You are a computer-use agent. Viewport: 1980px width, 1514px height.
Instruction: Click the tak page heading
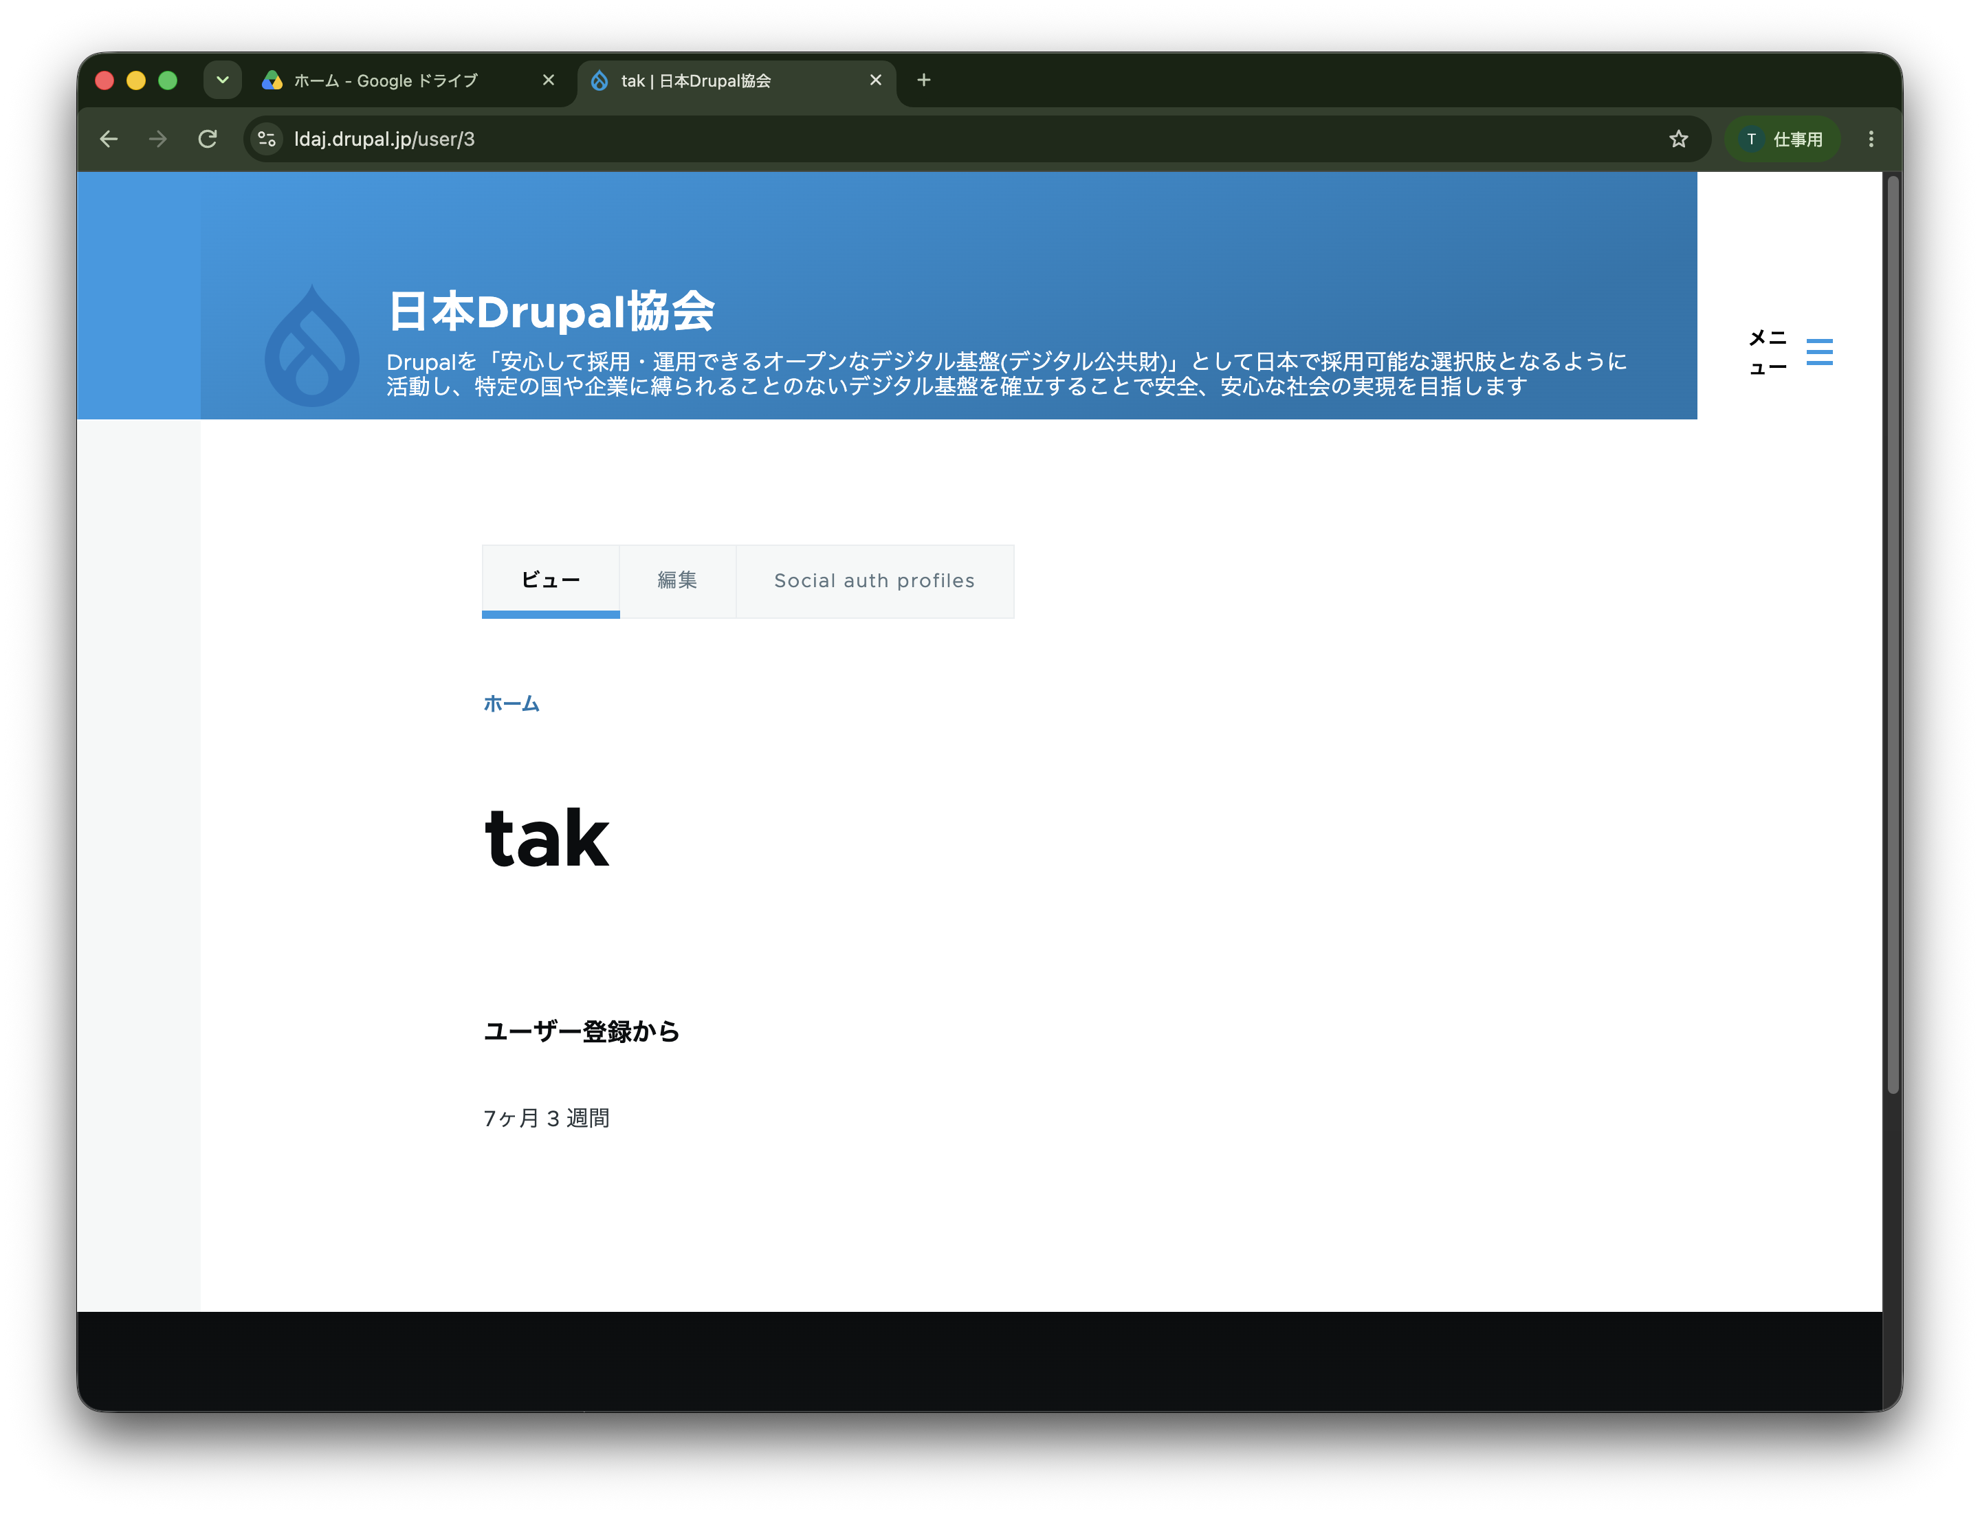pyautogui.click(x=547, y=838)
